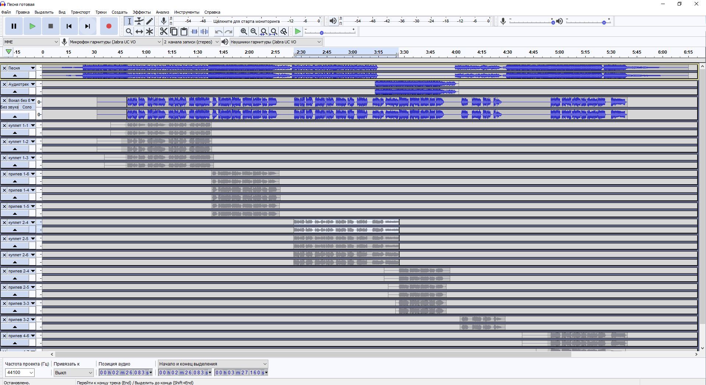
Task: Adjust the playback volume slider
Action: (588, 22)
